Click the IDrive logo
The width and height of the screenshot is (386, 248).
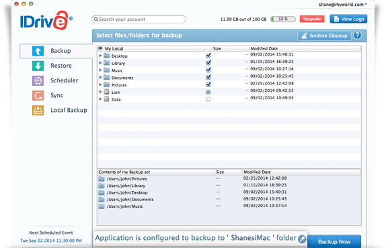click(46, 21)
